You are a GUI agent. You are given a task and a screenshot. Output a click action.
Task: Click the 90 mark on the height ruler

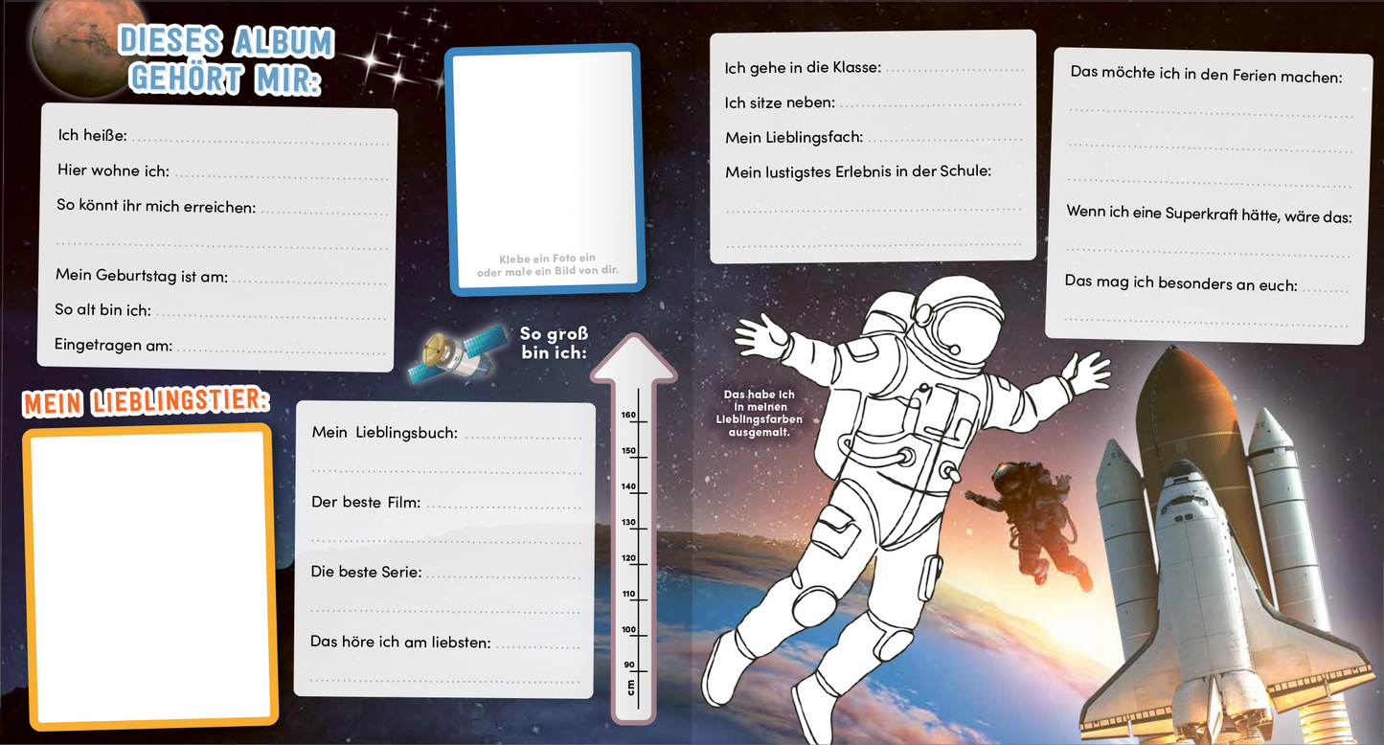click(x=629, y=665)
